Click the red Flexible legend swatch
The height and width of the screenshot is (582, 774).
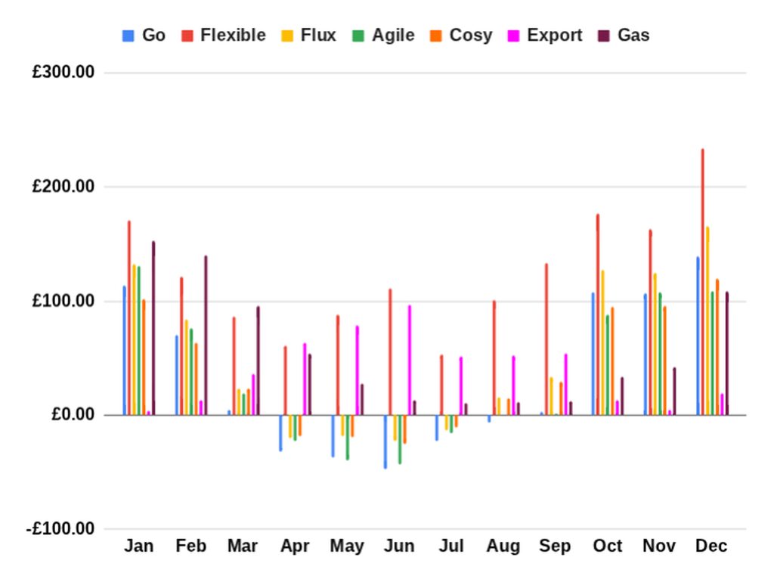[x=187, y=36]
